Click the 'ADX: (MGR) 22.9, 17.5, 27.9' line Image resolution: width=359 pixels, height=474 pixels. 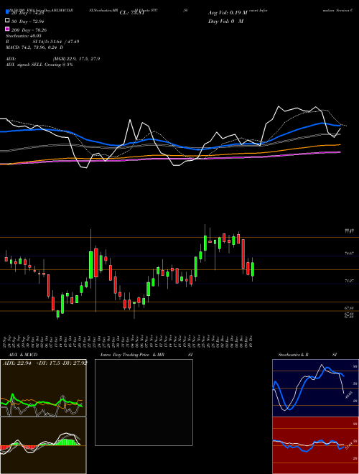[x=52, y=59]
